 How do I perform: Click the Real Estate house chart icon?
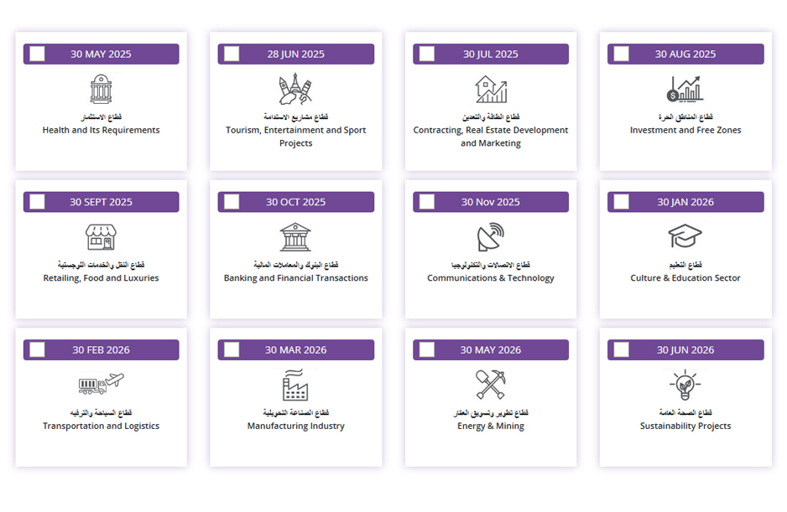491,90
